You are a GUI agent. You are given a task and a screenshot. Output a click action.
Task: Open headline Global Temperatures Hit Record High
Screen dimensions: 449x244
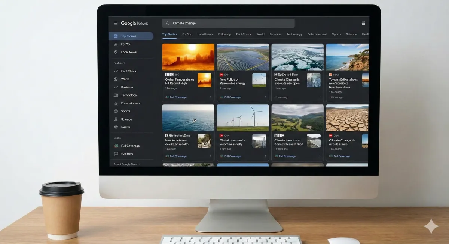(x=180, y=81)
